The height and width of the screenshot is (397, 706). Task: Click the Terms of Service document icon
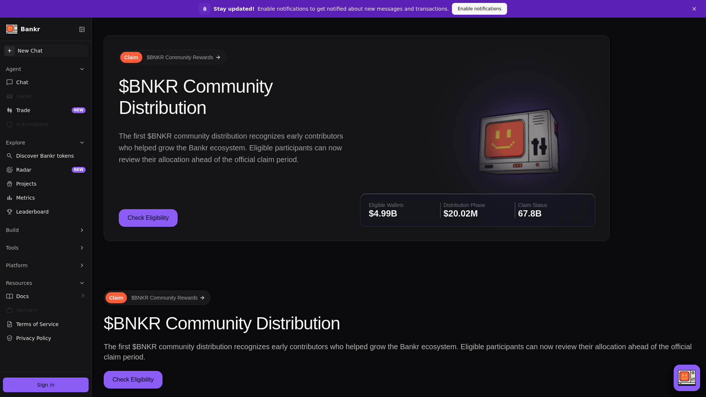[10, 324]
